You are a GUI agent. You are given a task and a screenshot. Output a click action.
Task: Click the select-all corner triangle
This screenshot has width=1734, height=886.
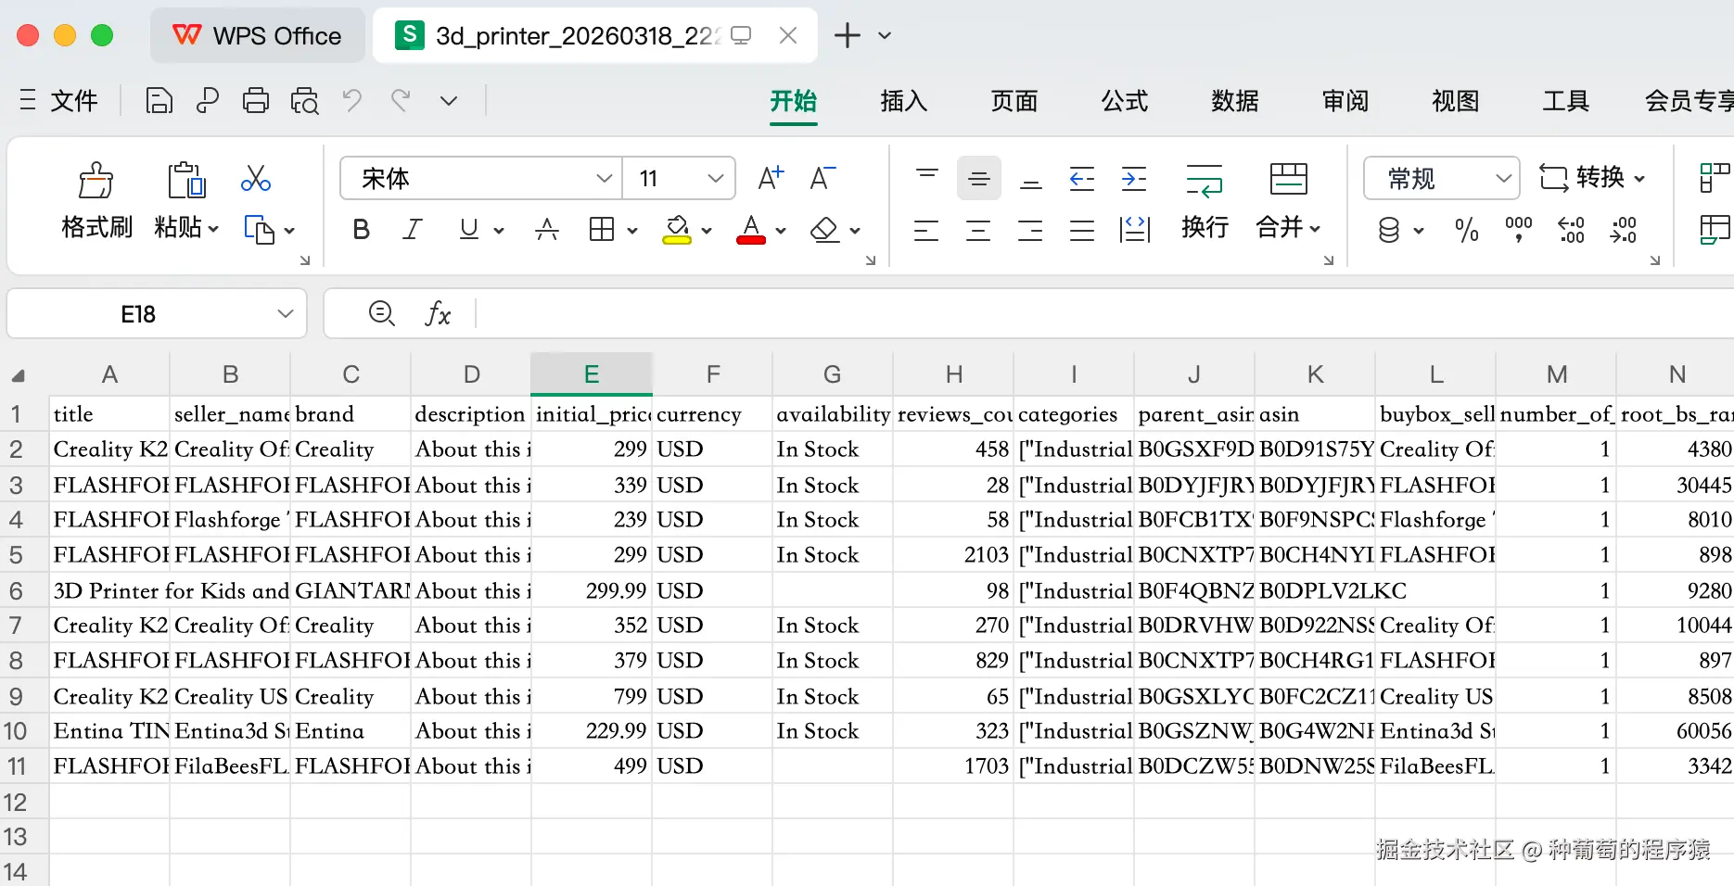point(19,375)
